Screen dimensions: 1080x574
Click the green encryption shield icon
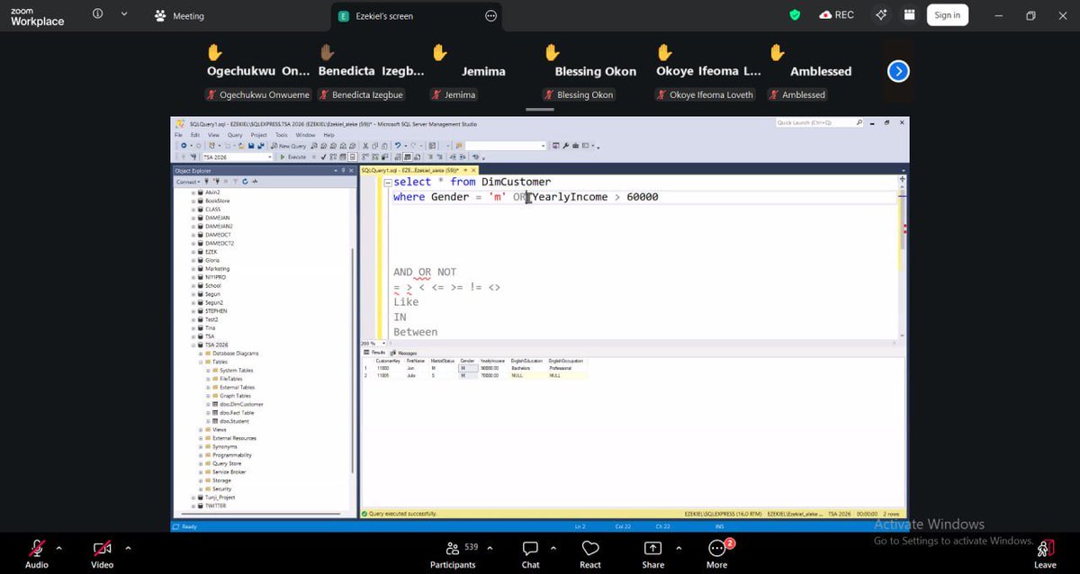click(x=795, y=14)
